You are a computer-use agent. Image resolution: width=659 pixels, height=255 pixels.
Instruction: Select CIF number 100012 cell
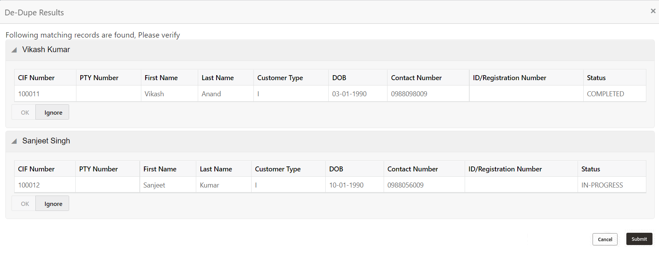[x=29, y=185]
